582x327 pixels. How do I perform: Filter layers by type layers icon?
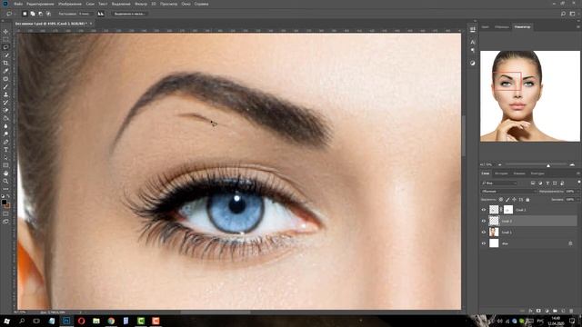(547, 183)
